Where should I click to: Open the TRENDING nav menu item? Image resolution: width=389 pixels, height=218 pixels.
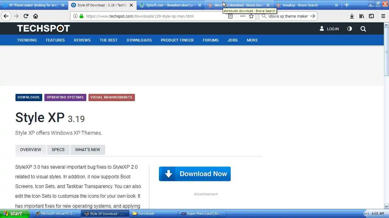(27, 40)
